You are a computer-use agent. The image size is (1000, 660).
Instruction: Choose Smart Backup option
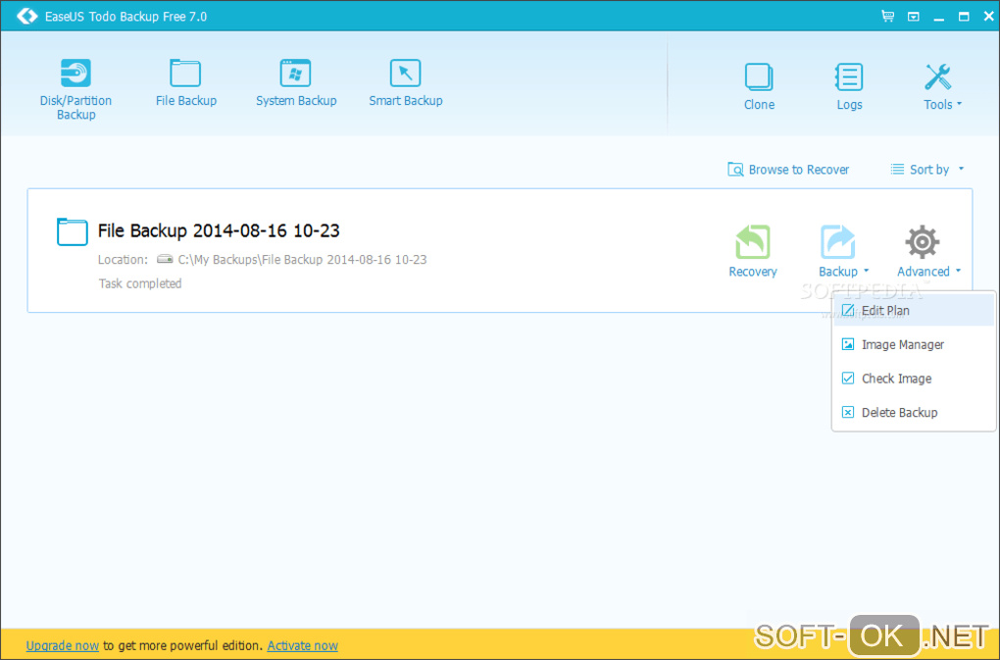[x=406, y=82]
